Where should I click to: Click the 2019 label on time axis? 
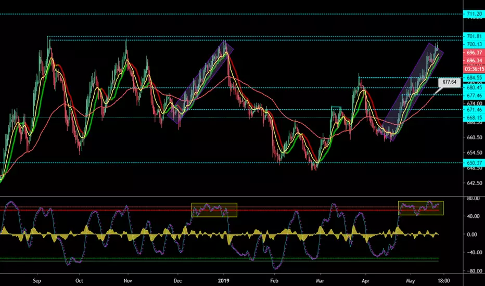[x=224, y=281]
